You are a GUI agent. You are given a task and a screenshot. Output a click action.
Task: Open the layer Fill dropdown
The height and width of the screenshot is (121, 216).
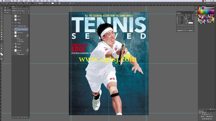[29, 13]
